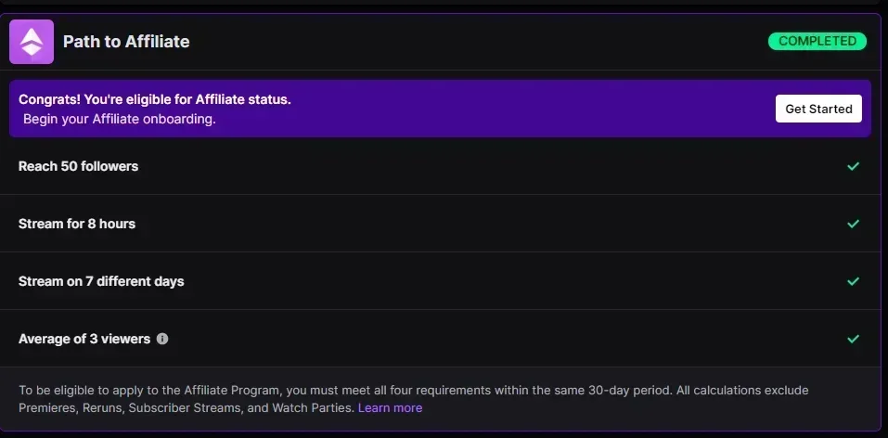Click the Congrats eligible for Affiliate status heading
The height and width of the screenshot is (438, 888).
coord(155,99)
